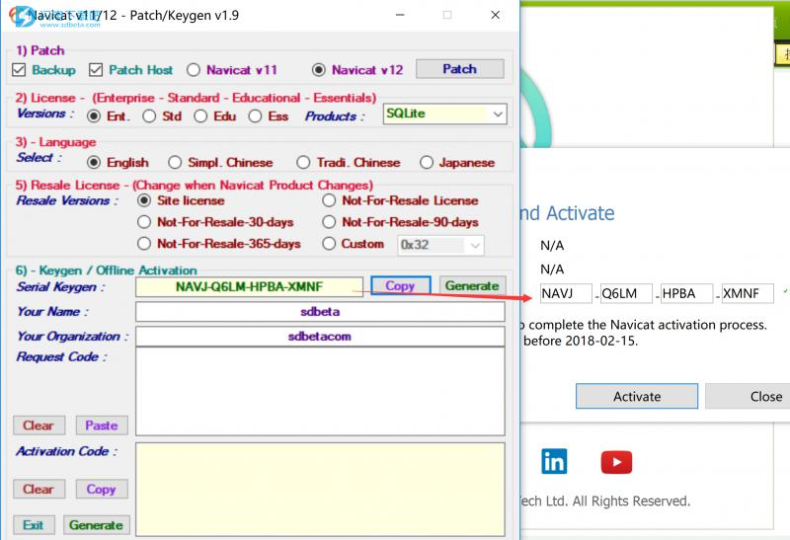This screenshot has width=790, height=540.
Task: Minimize the Patch/Keygen window
Action: coord(400,15)
